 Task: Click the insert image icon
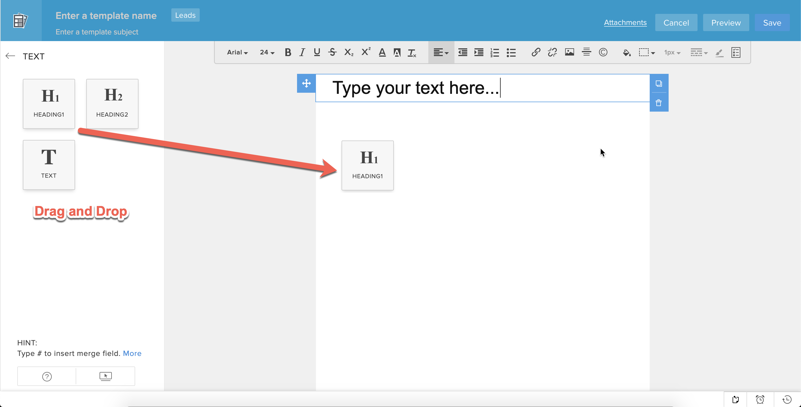(x=569, y=52)
